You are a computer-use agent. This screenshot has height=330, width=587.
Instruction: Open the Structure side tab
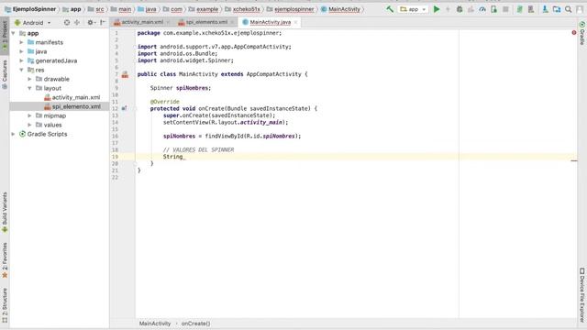pos(5,305)
